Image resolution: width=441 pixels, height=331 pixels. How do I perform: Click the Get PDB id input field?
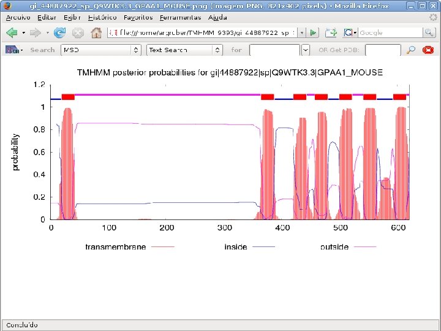pos(383,50)
